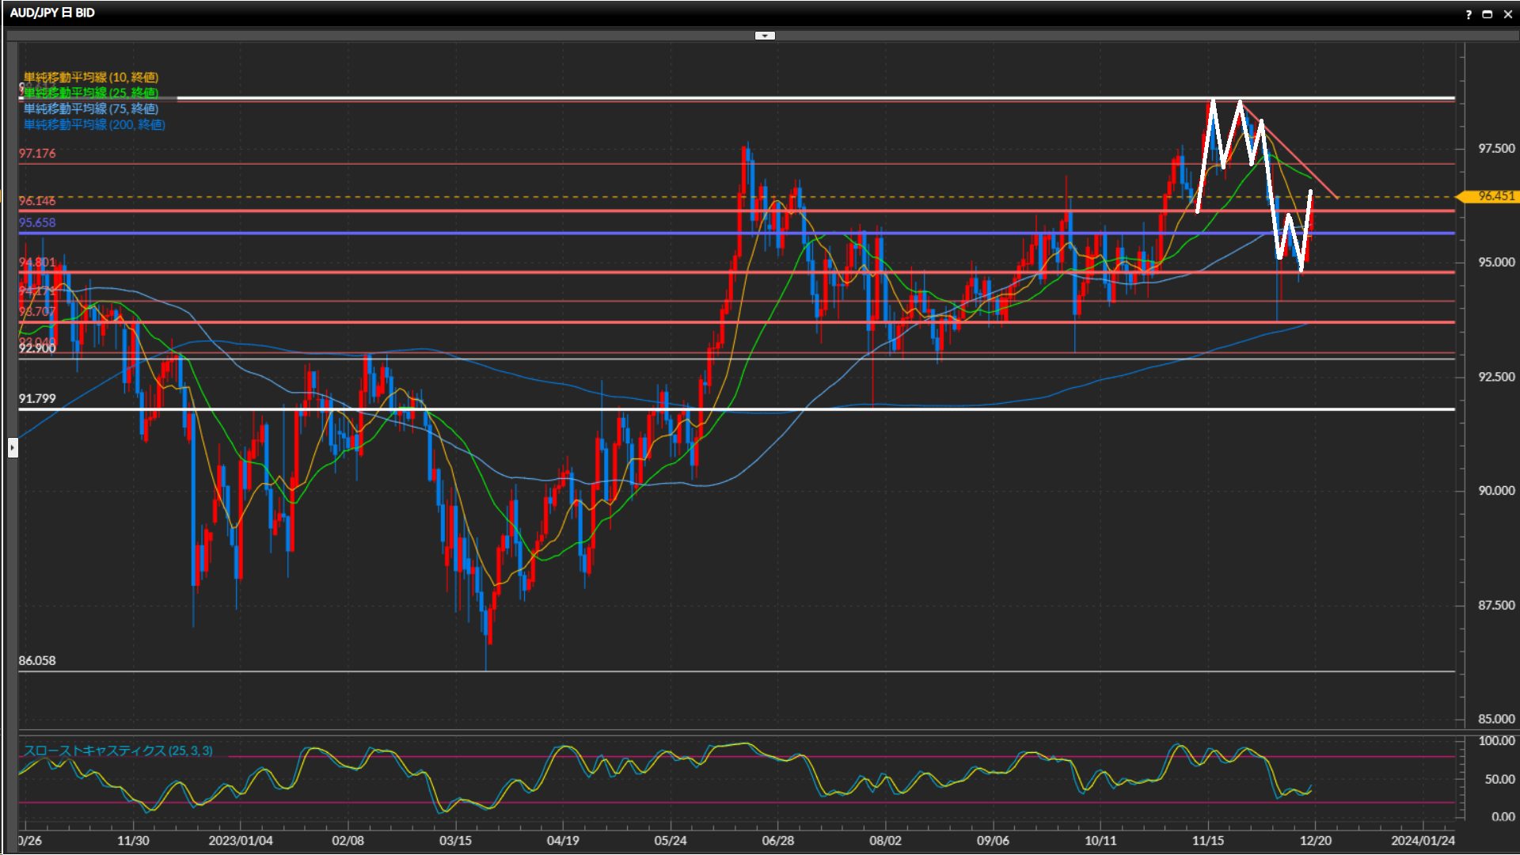Click the 2023/01/04 date on time axis
Image resolution: width=1520 pixels, height=855 pixels.
click(x=241, y=841)
